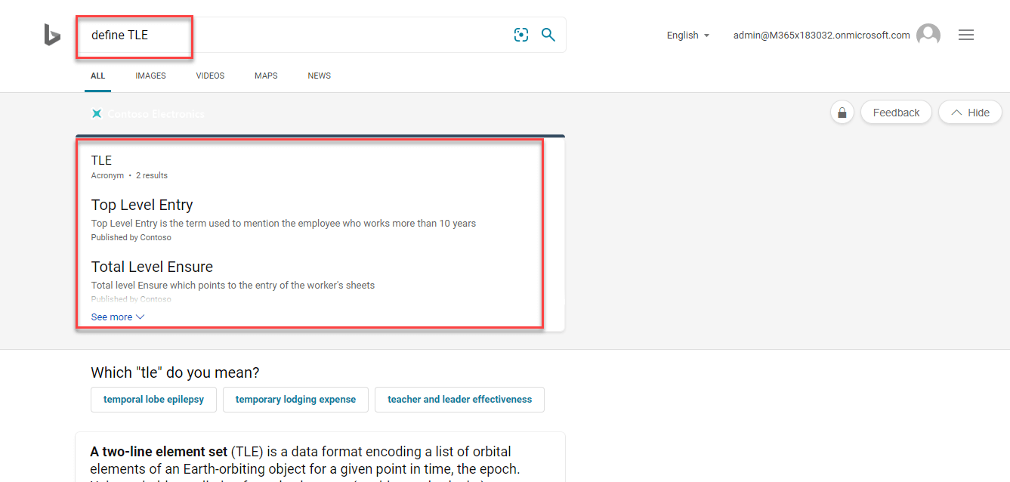Switch to the Images tab
Screen dimensions: 1010x482
pos(150,76)
